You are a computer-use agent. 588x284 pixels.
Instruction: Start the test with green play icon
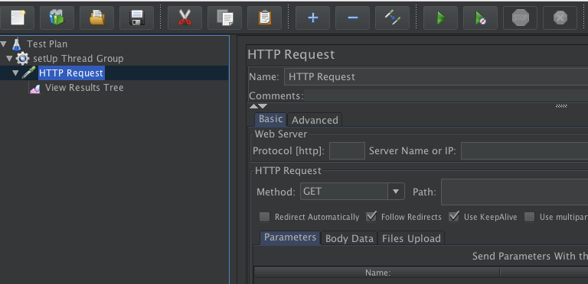click(x=441, y=18)
